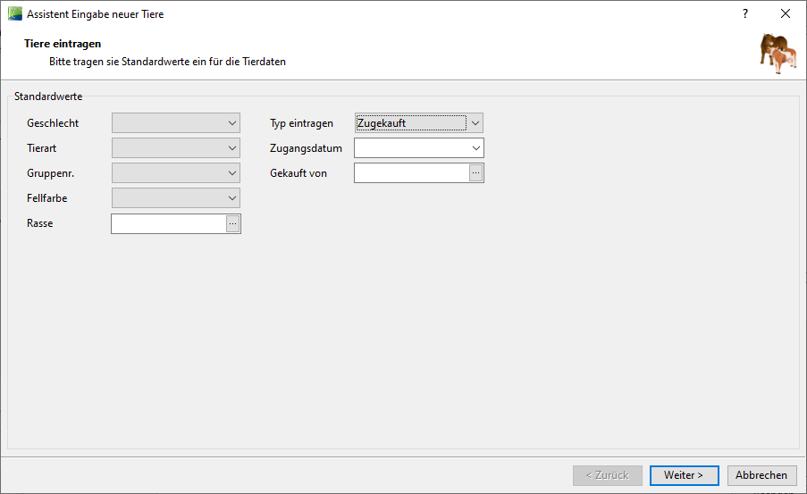Viewport: 807px width, 494px height.
Task: Open the Typ eintragen dropdown showing Zugekauft
Action: 475,123
